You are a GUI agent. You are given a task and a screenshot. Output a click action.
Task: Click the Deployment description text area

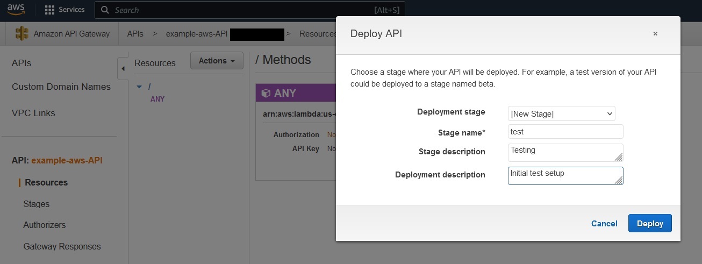[565, 176]
